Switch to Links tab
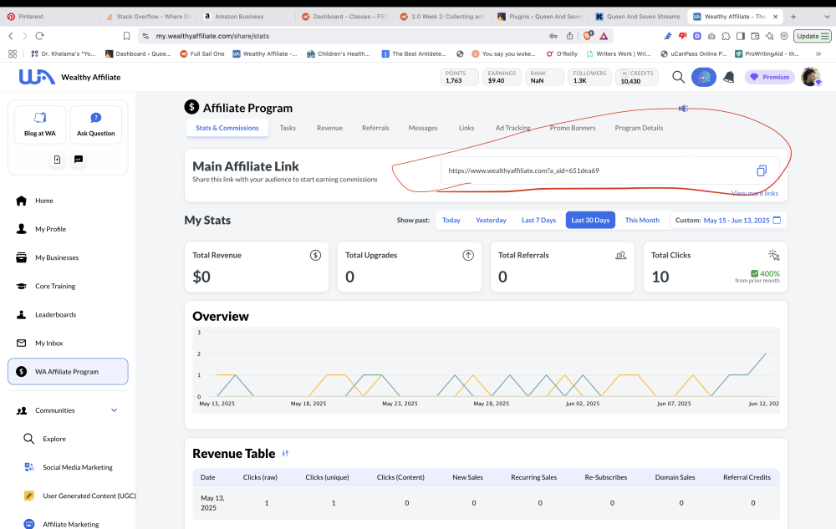 point(466,128)
